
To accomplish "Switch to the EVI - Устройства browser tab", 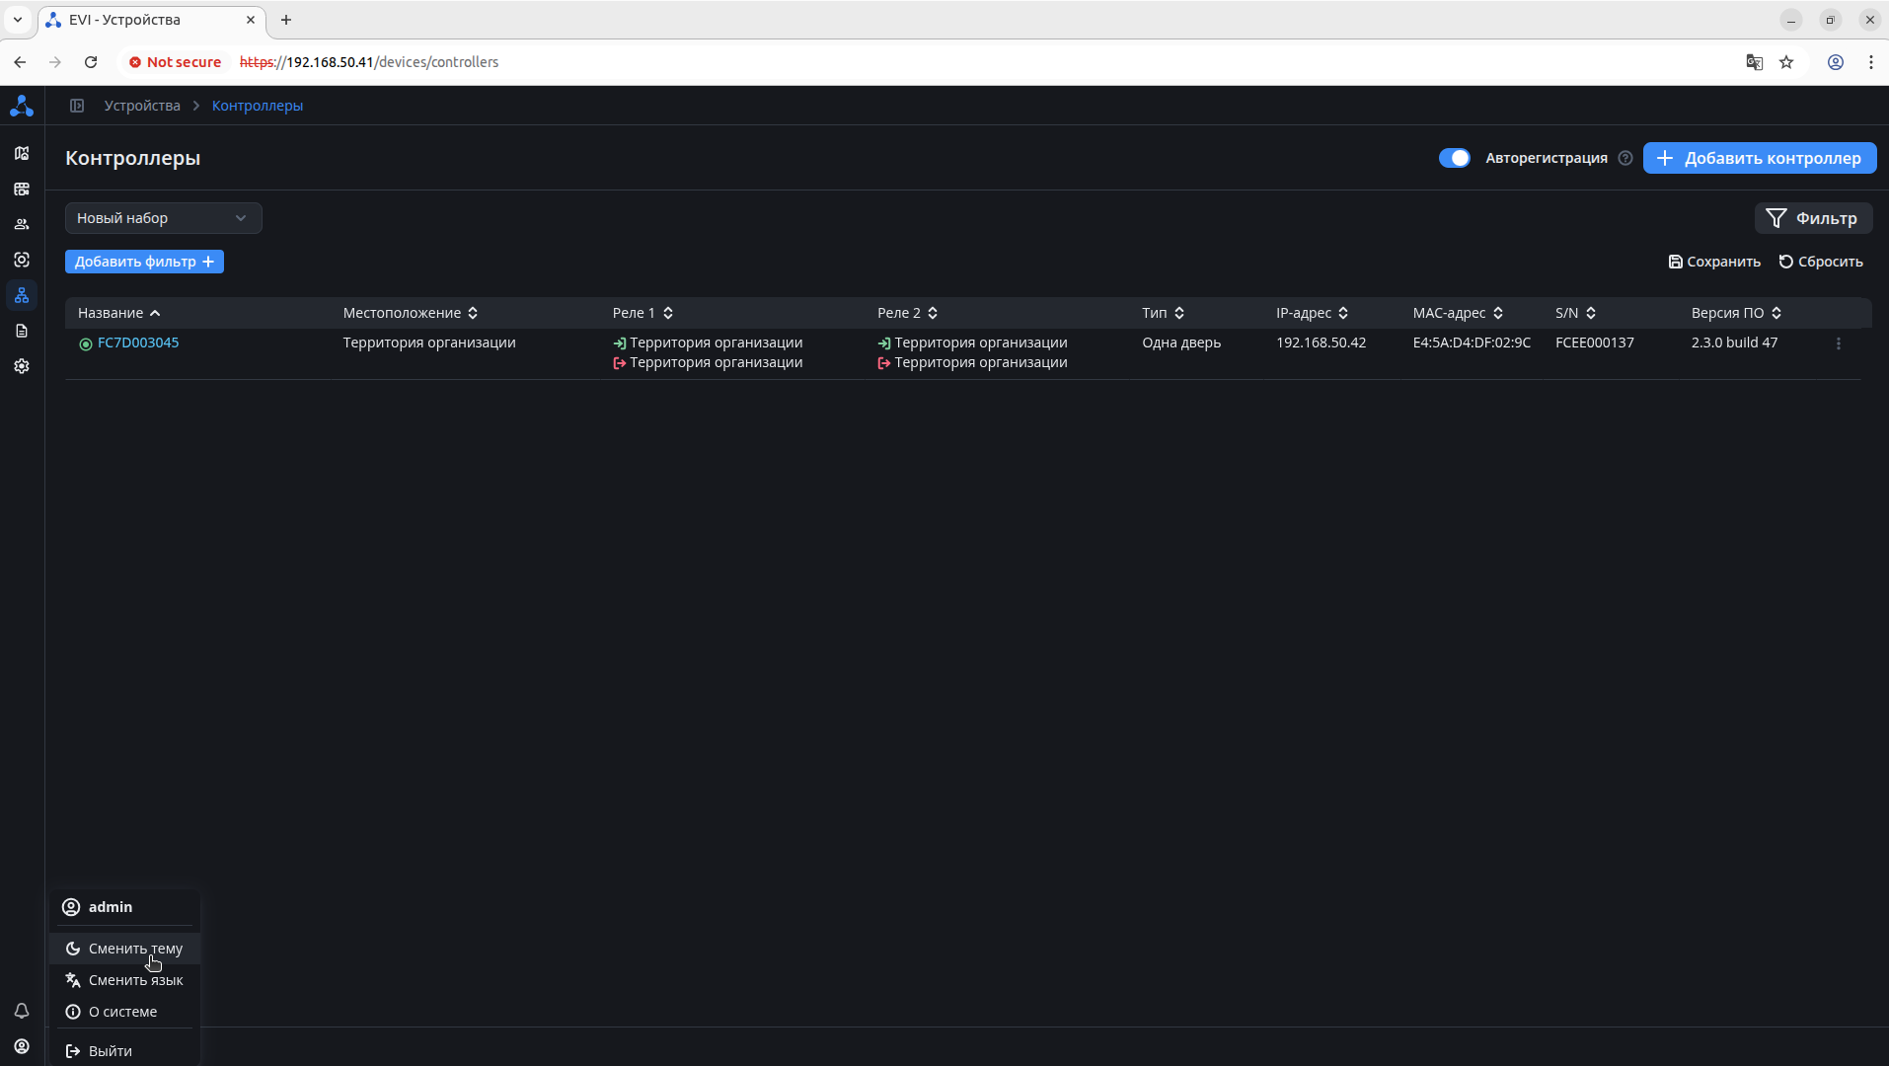I will (x=152, y=20).
